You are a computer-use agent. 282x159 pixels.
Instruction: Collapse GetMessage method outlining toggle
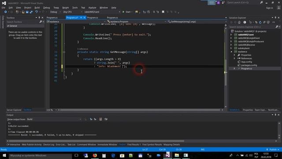[64, 52]
